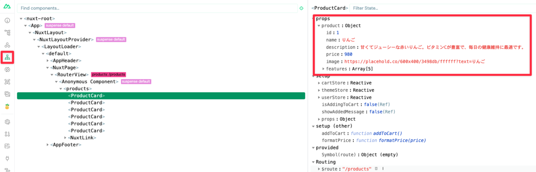
Task: Expand the cartStore Reactive arrow
Action: click(x=319, y=83)
